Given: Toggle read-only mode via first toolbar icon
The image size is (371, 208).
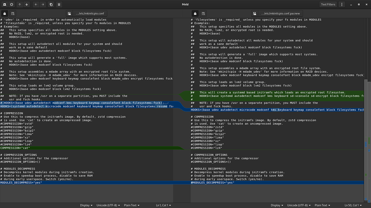Looking at the screenshot, I should (x=5, y=4).
